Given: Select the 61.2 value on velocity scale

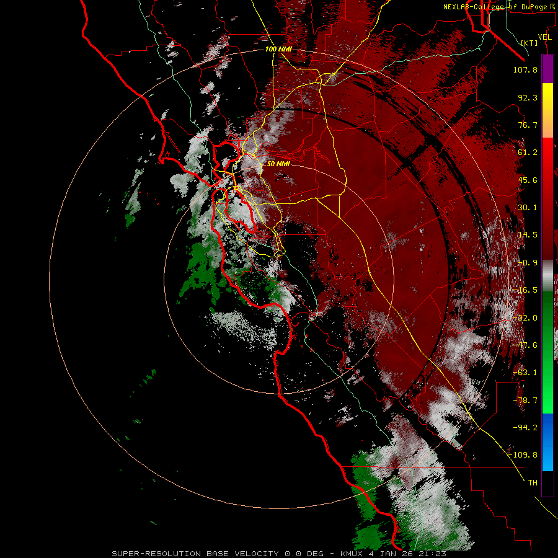Looking at the screenshot, I should (528, 153).
